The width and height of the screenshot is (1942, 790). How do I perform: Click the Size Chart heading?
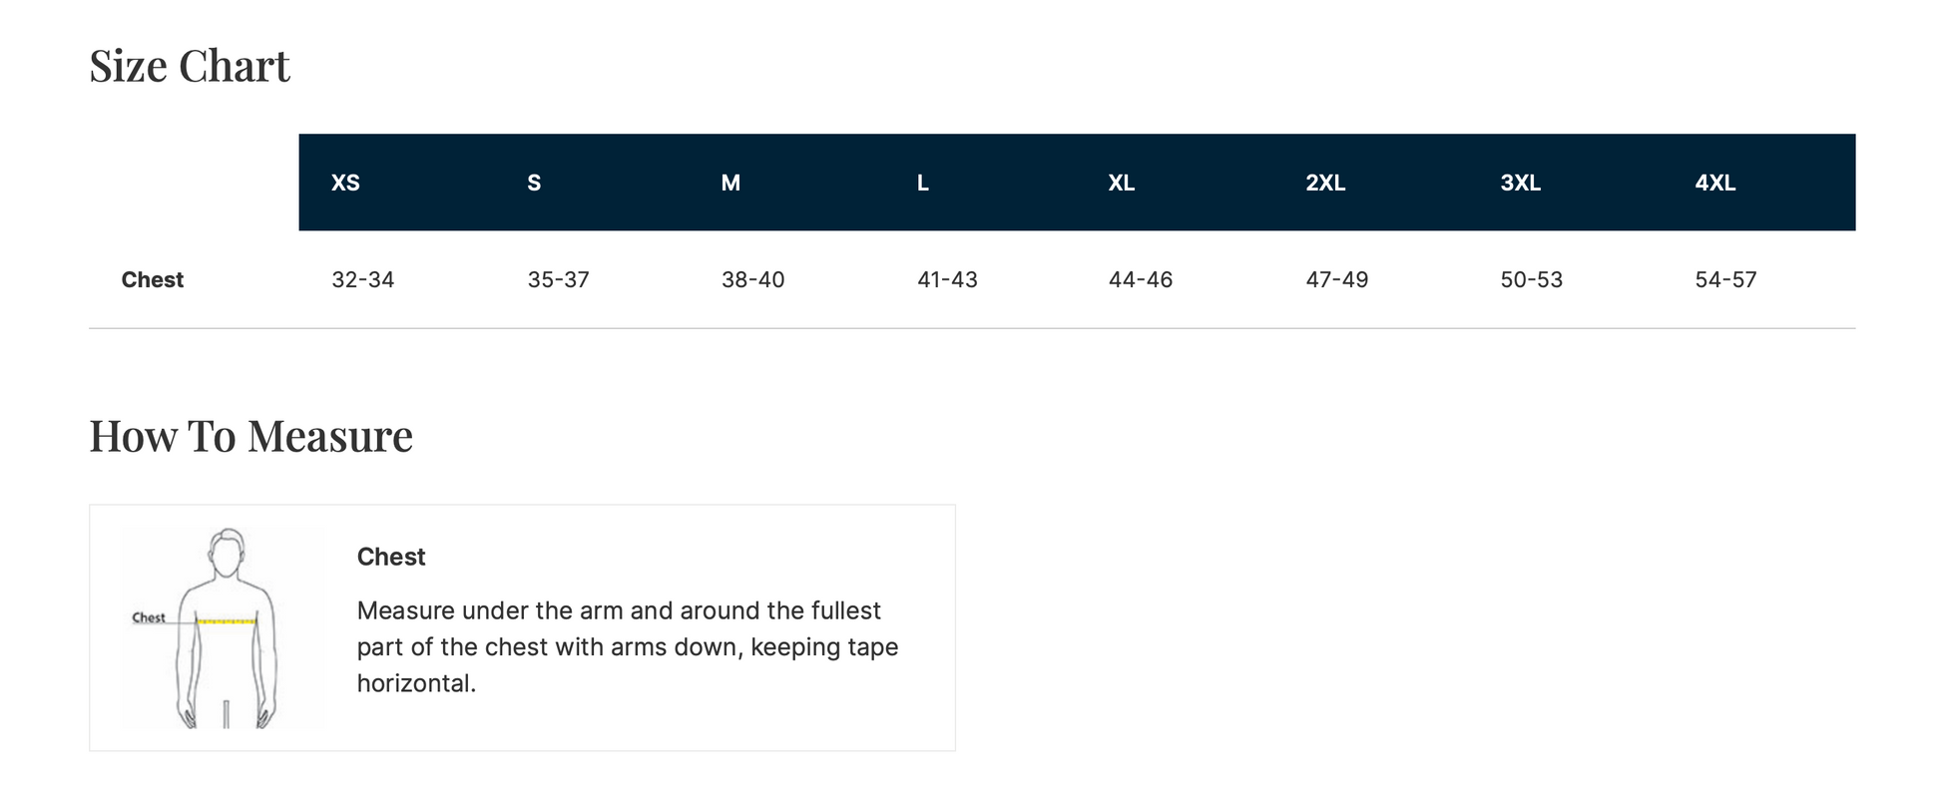(x=190, y=66)
